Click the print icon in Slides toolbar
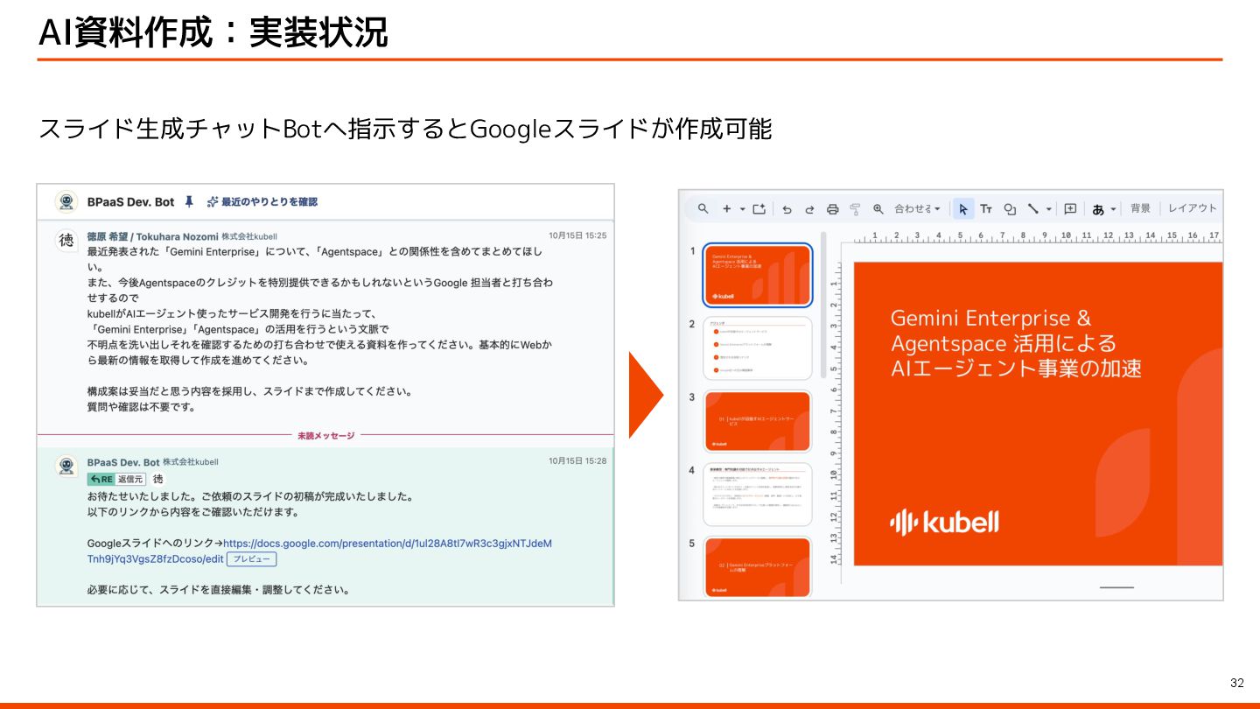This screenshot has width=1260, height=709. click(x=832, y=209)
